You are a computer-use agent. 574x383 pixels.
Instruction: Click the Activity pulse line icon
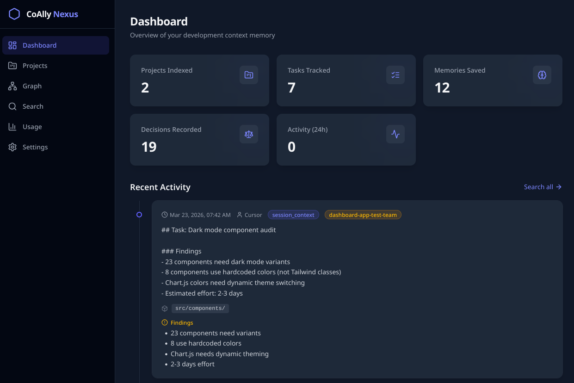click(x=395, y=134)
